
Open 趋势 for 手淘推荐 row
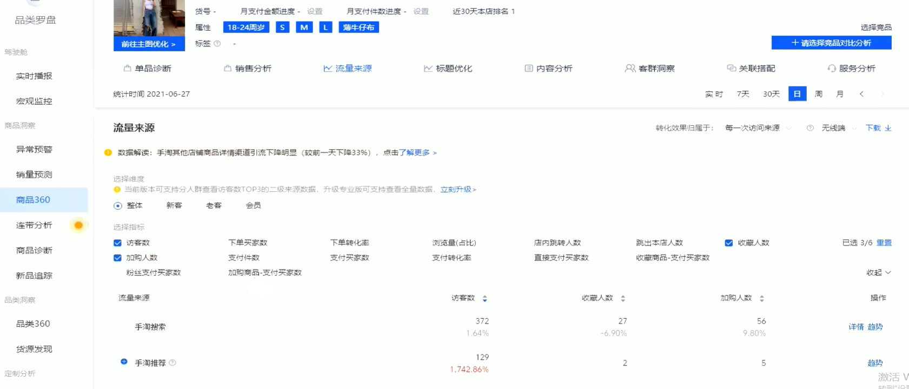pyautogui.click(x=875, y=363)
